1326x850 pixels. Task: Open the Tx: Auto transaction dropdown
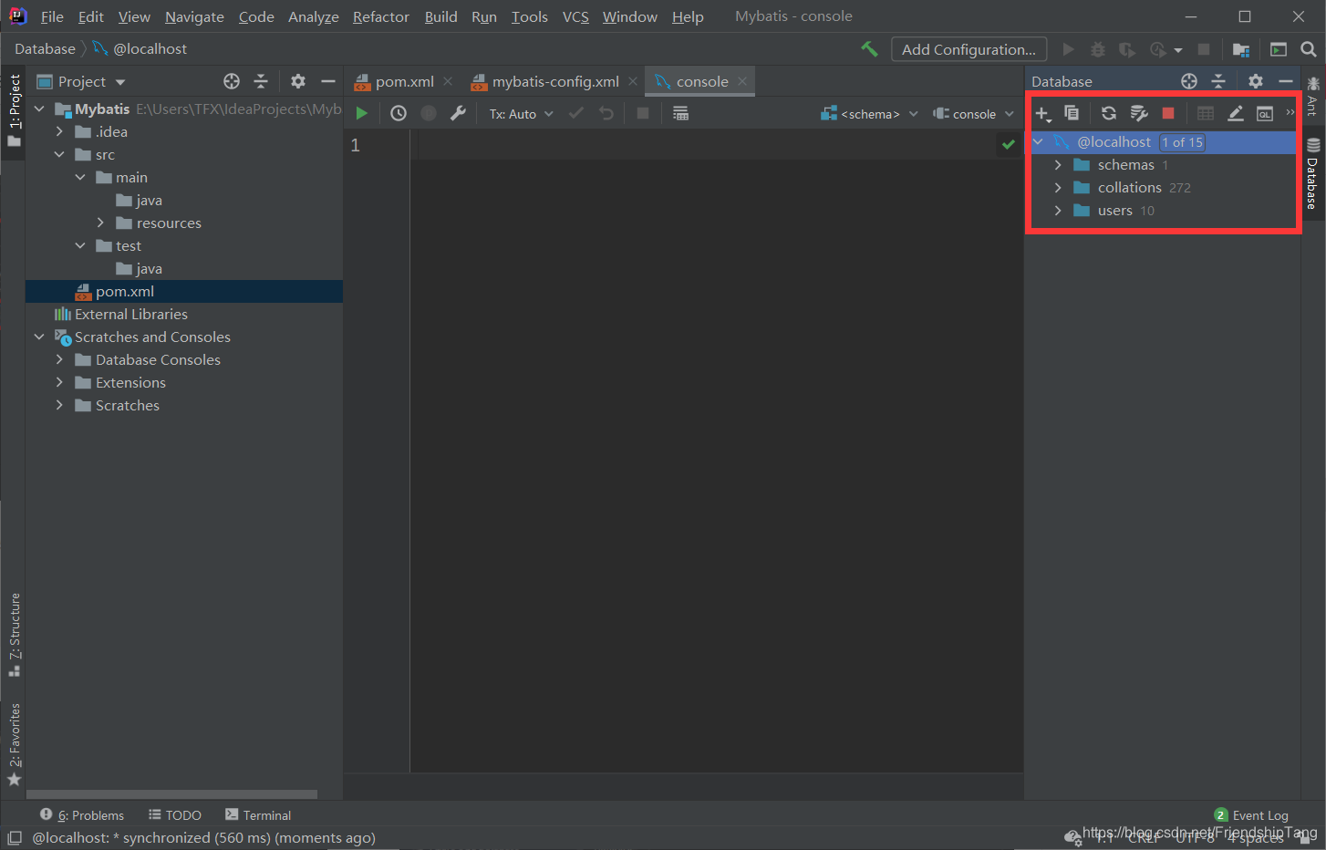click(x=521, y=114)
